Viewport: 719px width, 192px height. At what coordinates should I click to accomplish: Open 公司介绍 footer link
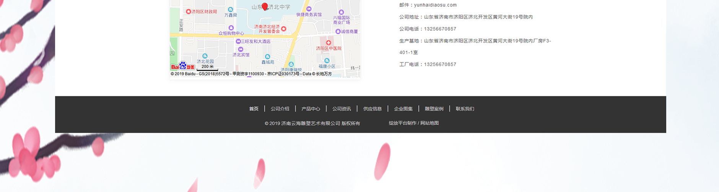tap(280, 109)
